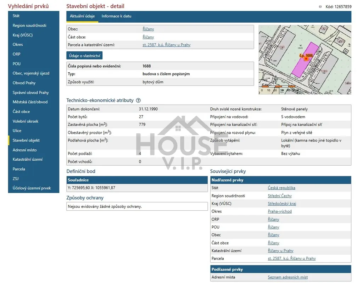Follow Říčany u Prahy cadastral territory link

point(280,251)
